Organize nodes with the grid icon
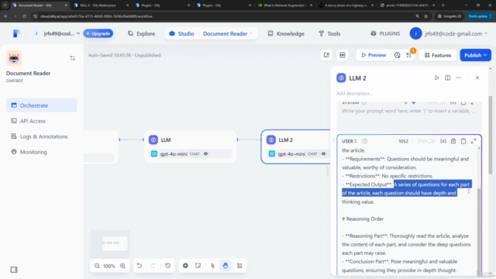Screen dimensions: 496x279 pos(239,266)
